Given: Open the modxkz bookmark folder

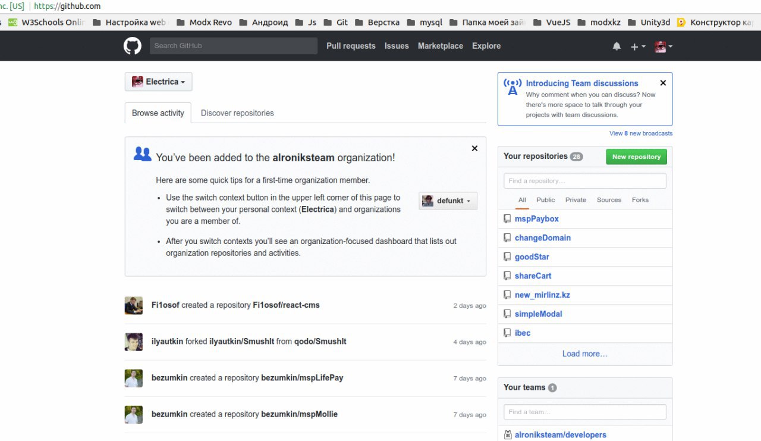Looking at the screenshot, I should (x=599, y=23).
